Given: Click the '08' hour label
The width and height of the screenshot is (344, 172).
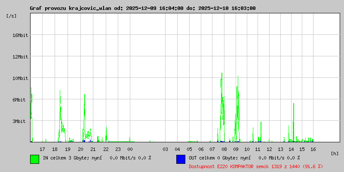Looking at the screenshot, I should [x=224, y=149].
